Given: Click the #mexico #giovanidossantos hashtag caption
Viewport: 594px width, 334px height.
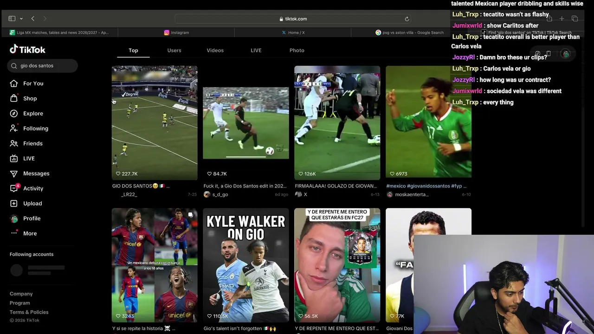Looking at the screenshot, I should 426,186.
